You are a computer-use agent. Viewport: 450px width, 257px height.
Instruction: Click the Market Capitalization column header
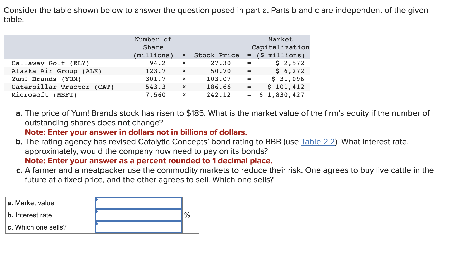pos(280,47)
